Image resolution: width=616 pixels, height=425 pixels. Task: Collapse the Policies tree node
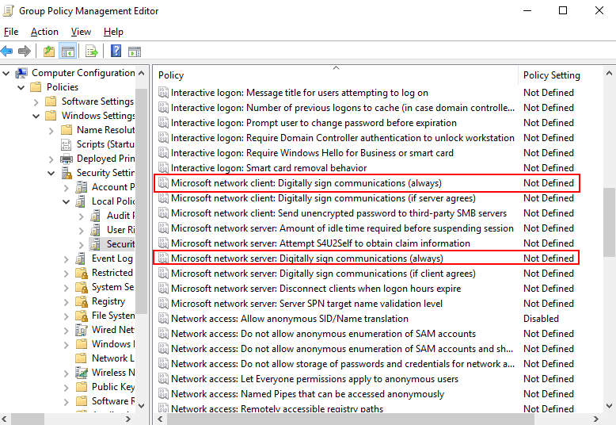21,87
